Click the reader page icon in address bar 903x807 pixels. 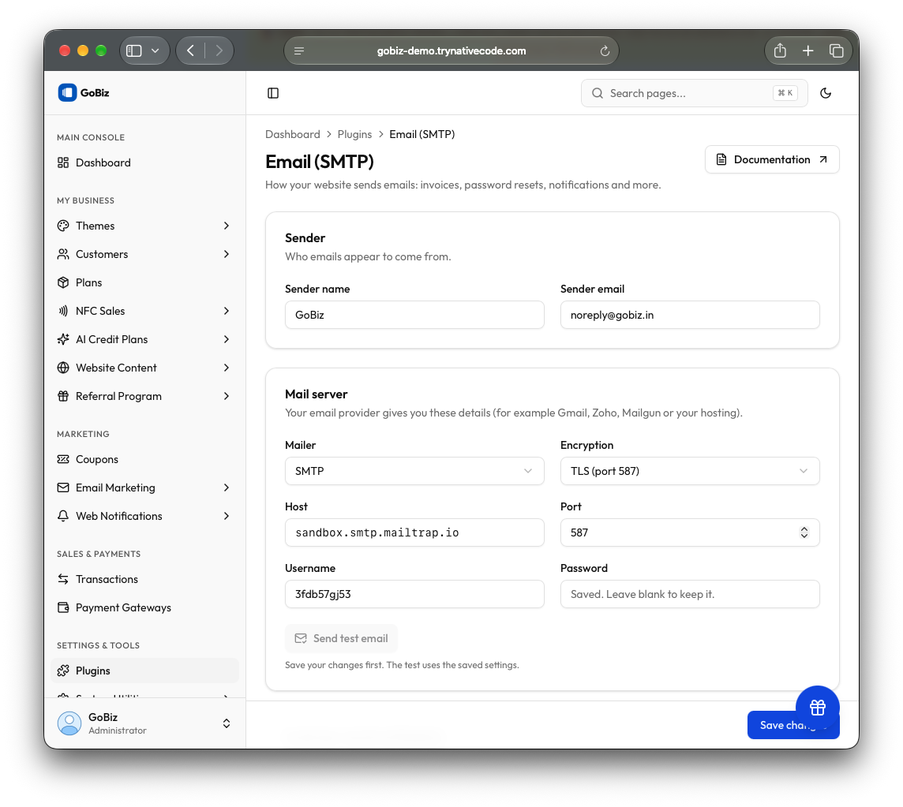tap(299, 51)
